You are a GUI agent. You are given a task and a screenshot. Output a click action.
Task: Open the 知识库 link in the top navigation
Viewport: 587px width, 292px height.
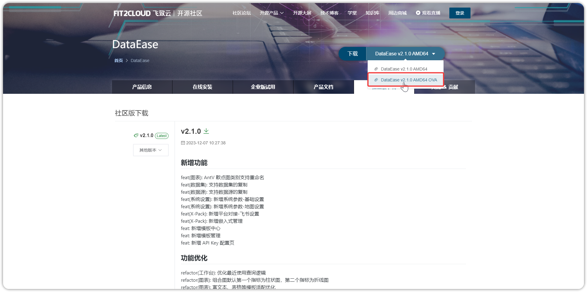372,13
